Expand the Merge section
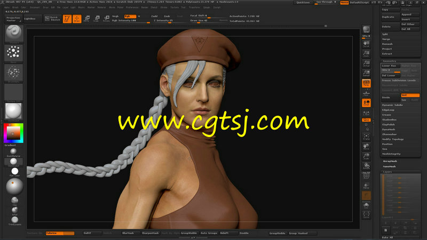 [x=386, y=39]
